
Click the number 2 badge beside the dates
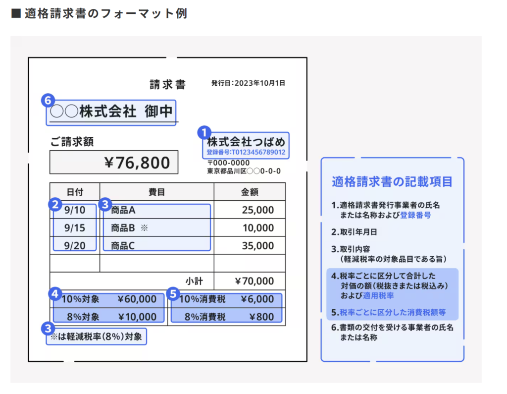(56, 204)
